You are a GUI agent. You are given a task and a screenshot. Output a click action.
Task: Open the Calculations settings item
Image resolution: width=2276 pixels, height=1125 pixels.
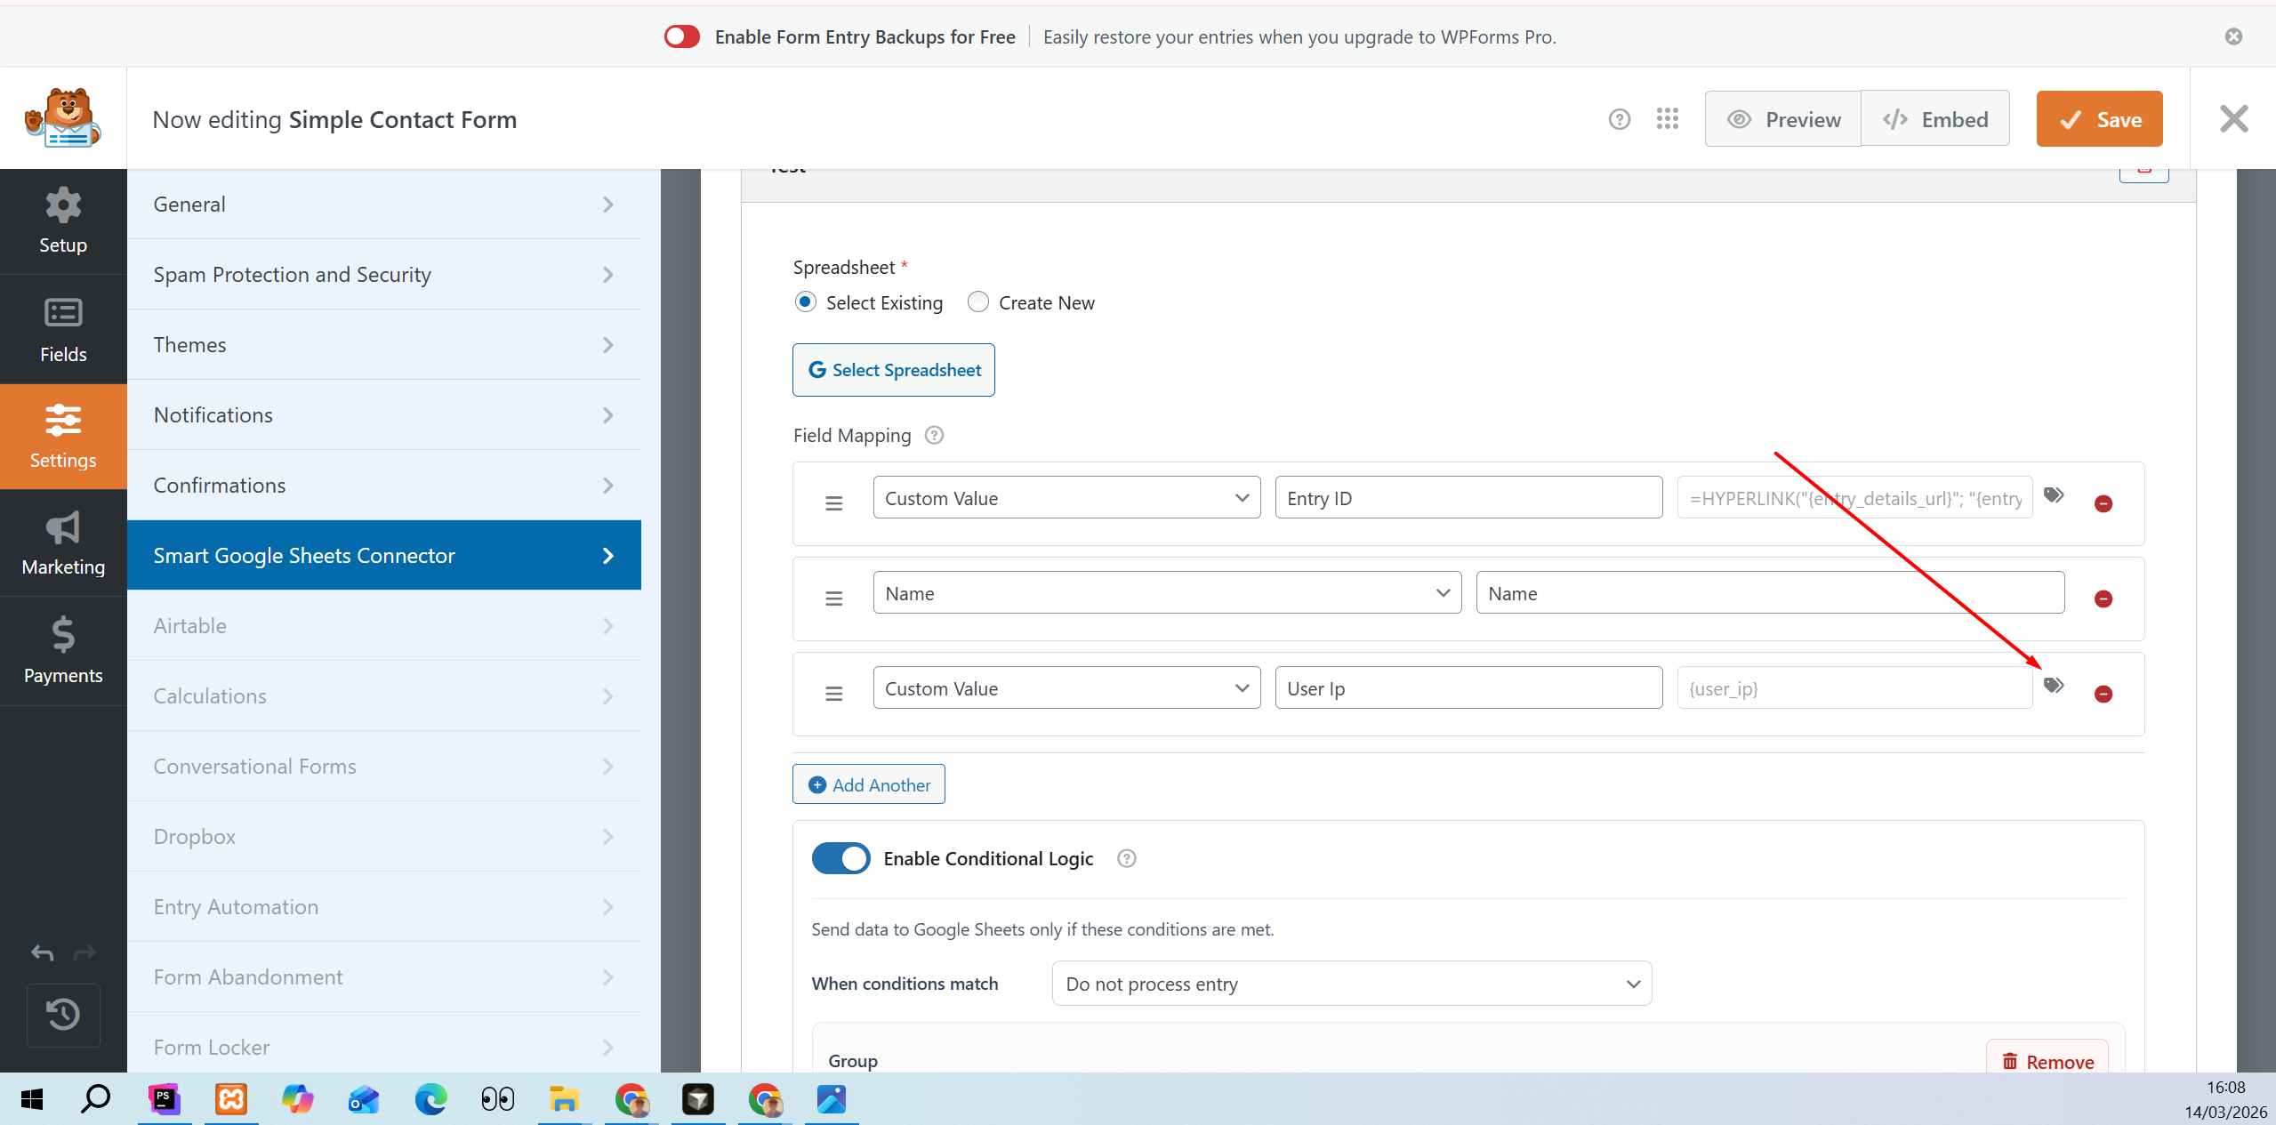click(384, 696)
